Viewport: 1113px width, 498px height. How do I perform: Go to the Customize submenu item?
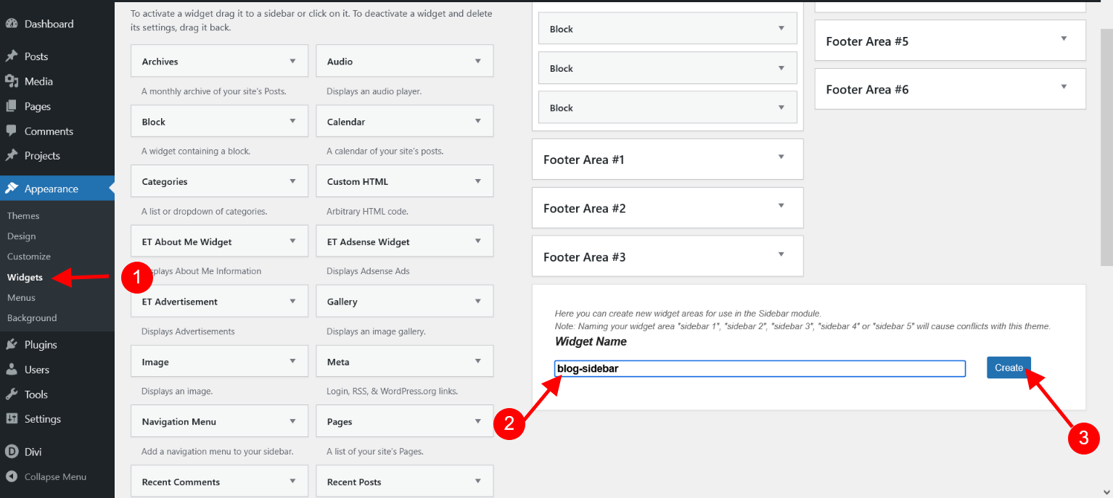tap(29, 257)
